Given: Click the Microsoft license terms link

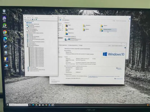Looking at the screenshot, I should coord(104,77).
